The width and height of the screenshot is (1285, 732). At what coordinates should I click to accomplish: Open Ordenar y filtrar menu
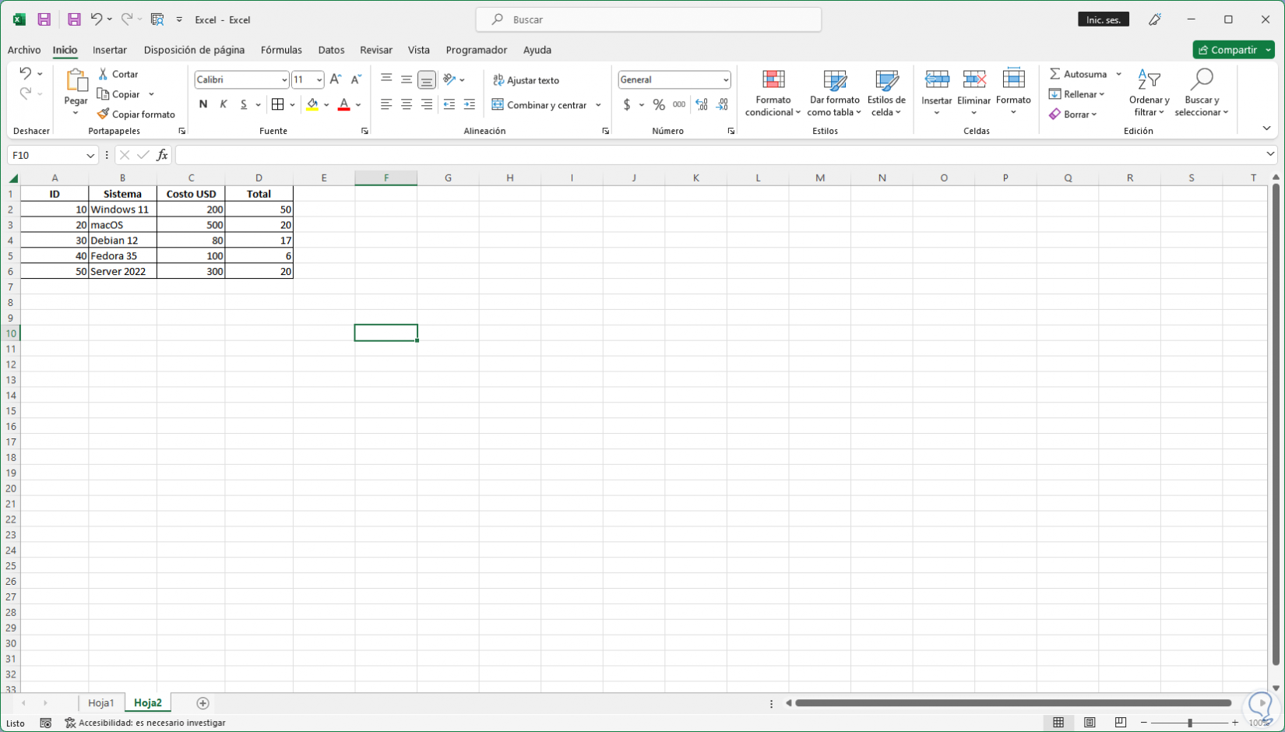(1149, 93)
